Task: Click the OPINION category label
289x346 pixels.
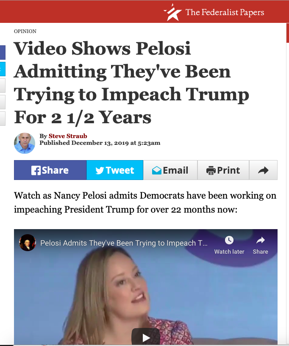Action: 25,31
